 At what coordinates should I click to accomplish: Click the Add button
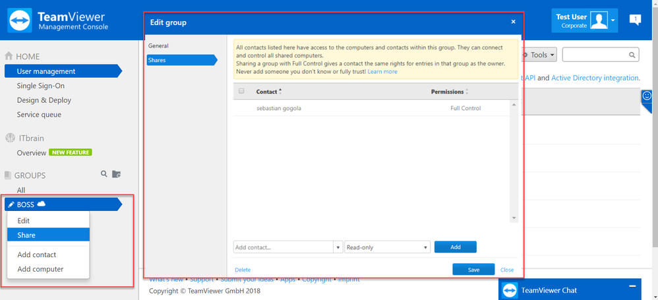click(456, 247)
